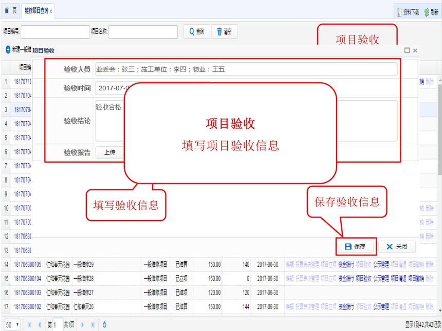
Task: Click the value 144 in row 17
Action: (x=246, y=307)
